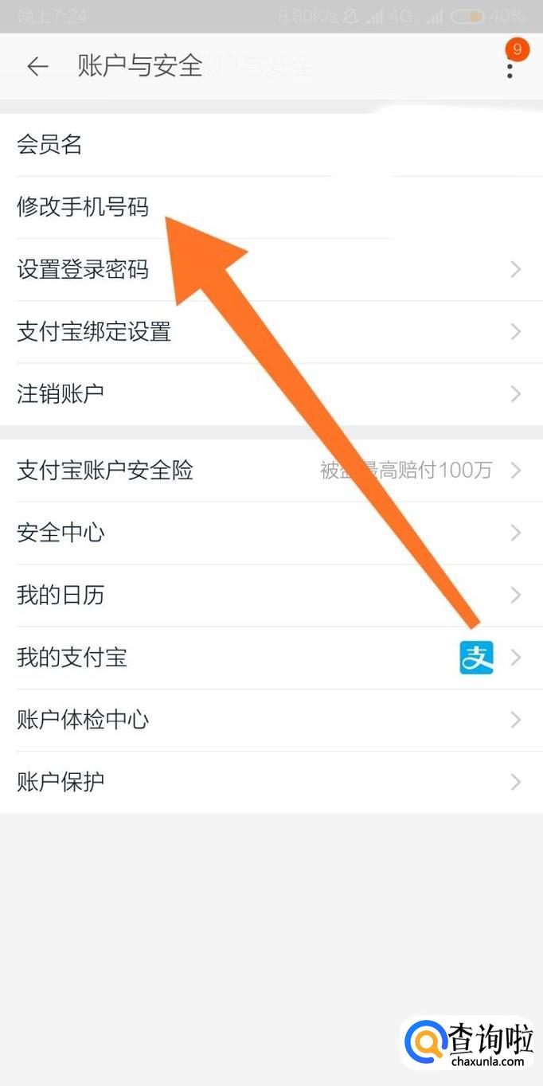Image resolution: width=543 pixels, height=1086 pixels.
Task: Expand chevron next to 设置登录密码
Action: 515,269
